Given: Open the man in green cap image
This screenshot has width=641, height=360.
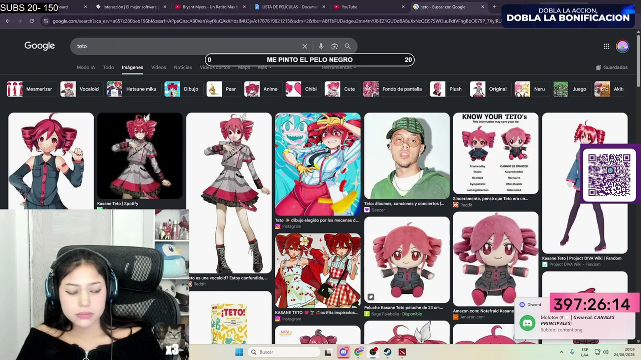Looking at the screenshot, I should pyautogui.click(x=407, y=155).
